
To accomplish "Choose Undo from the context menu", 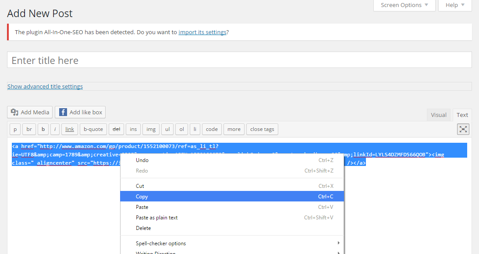I will [x=232, y=160].
